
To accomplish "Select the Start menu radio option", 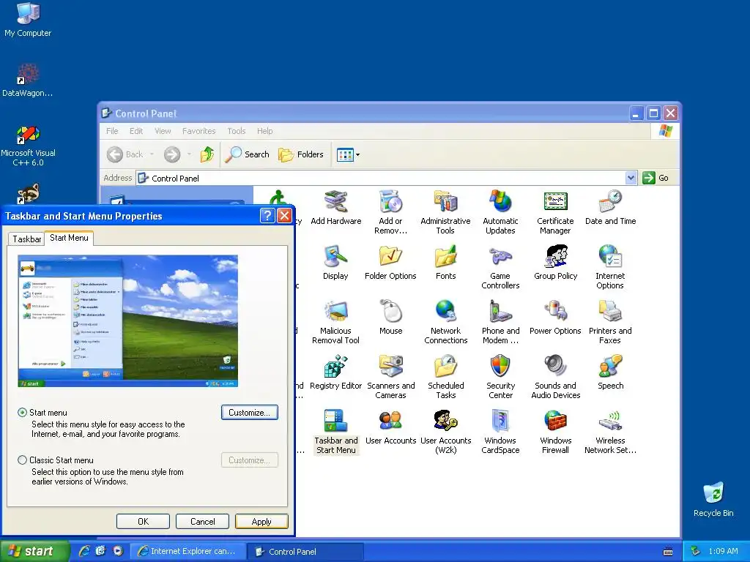I will tap(22, 413).
